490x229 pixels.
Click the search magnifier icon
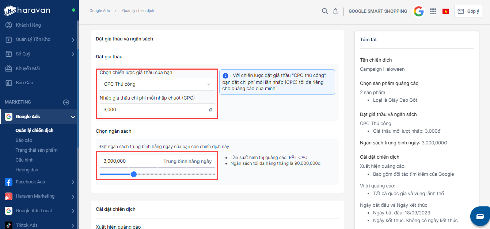click(x=325, y=11)
